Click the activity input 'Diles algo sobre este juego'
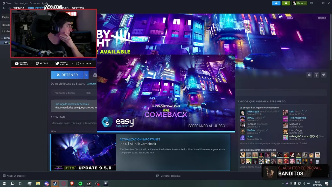Image resolution: width=332 pixels, height=187 pixels. click(x=74, y=123)
